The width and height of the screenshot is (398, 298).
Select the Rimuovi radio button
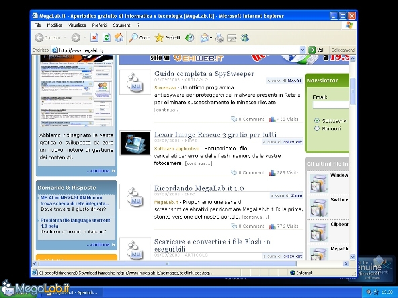[x=317, y=128]
